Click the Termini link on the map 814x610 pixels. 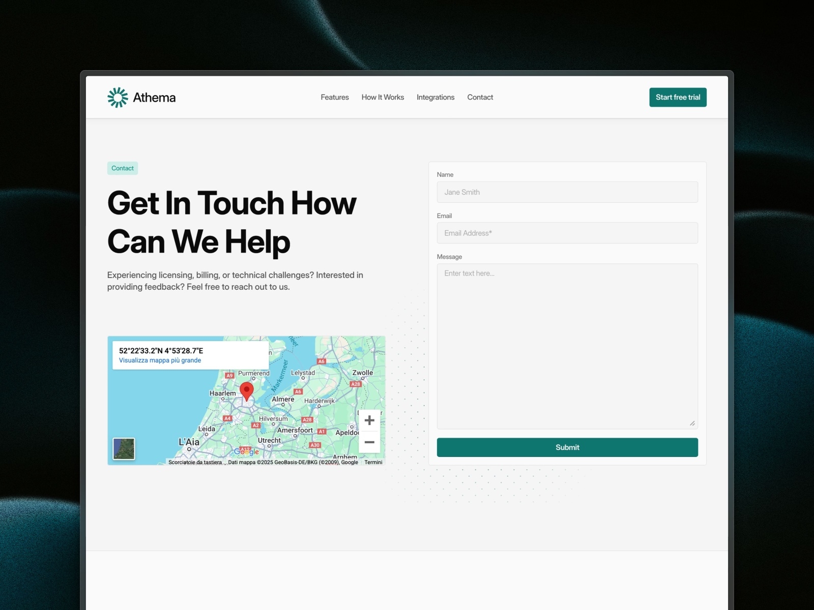373,462
